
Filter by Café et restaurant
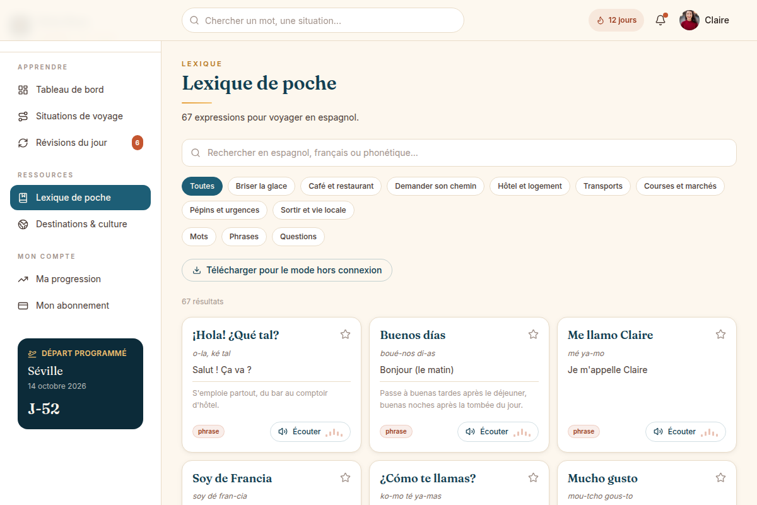click(x=341, y=186)
